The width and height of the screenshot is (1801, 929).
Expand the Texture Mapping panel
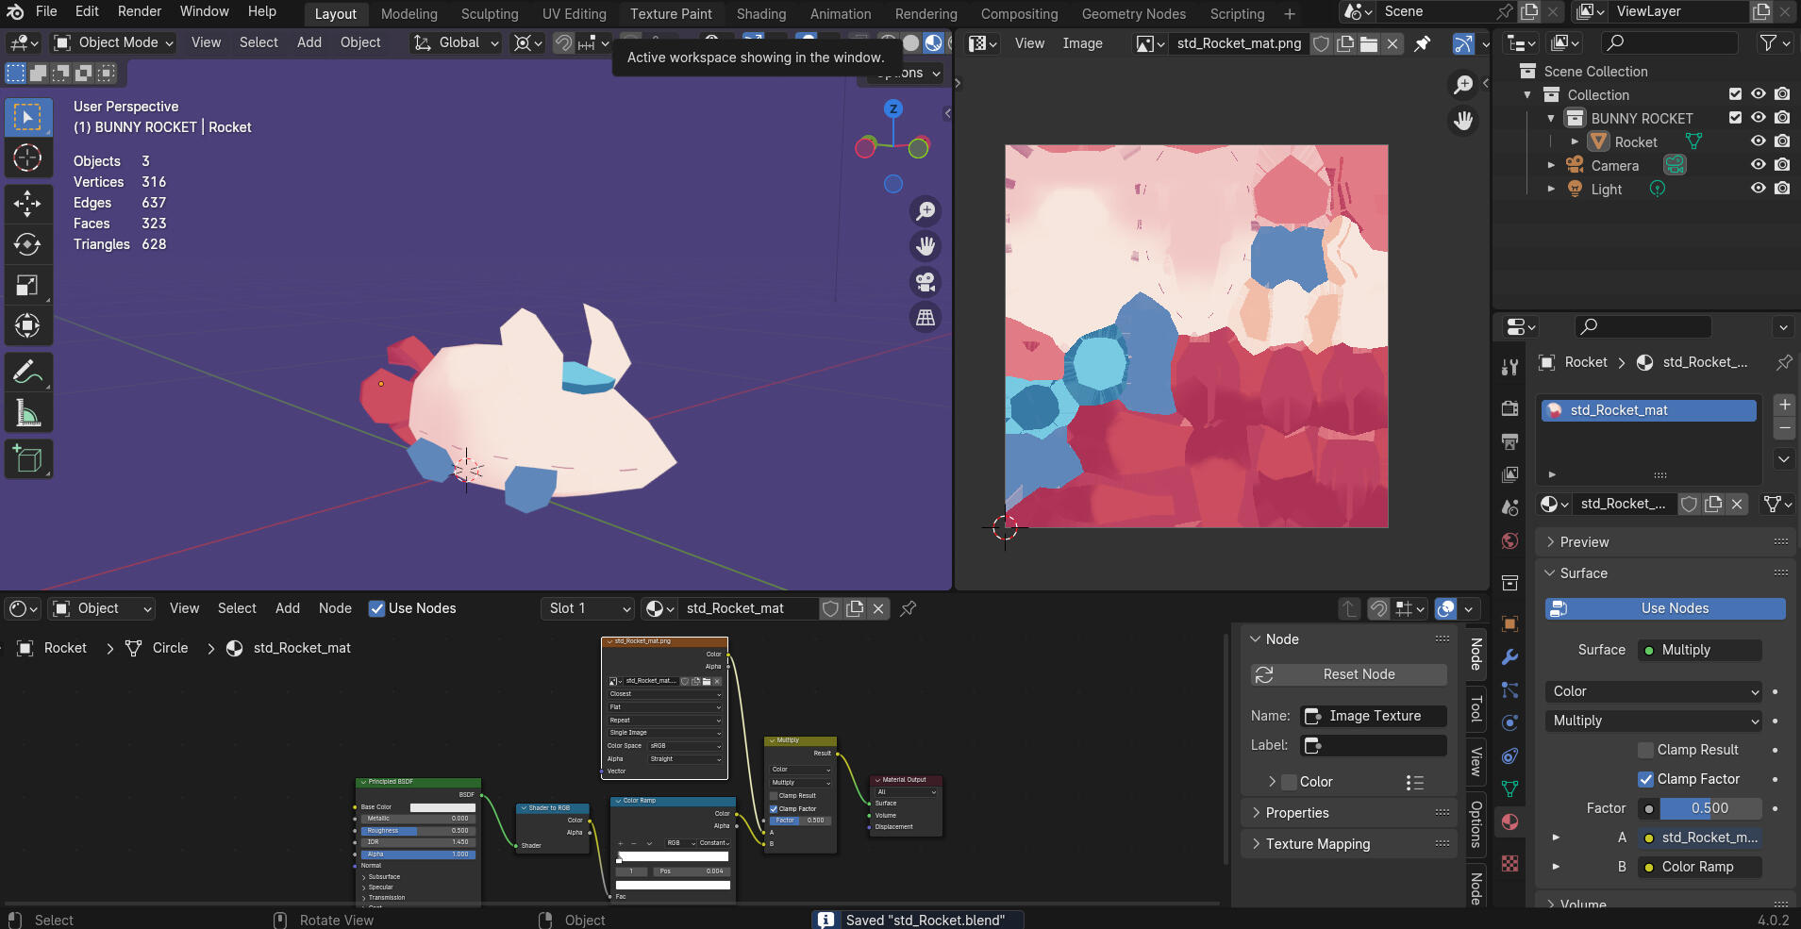click(x=1317, y=844)
